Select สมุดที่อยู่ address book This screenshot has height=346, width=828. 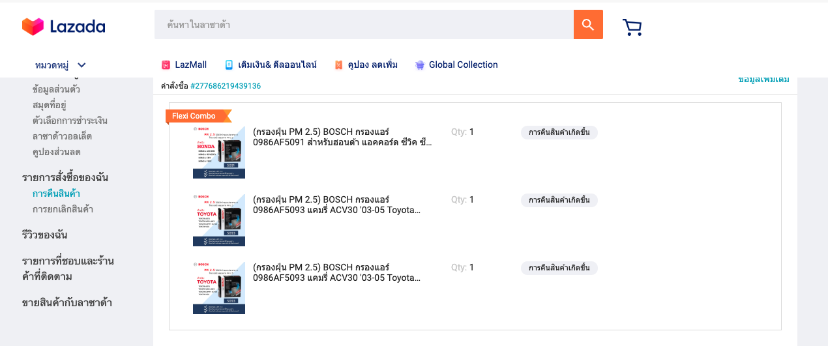(49, 105)
